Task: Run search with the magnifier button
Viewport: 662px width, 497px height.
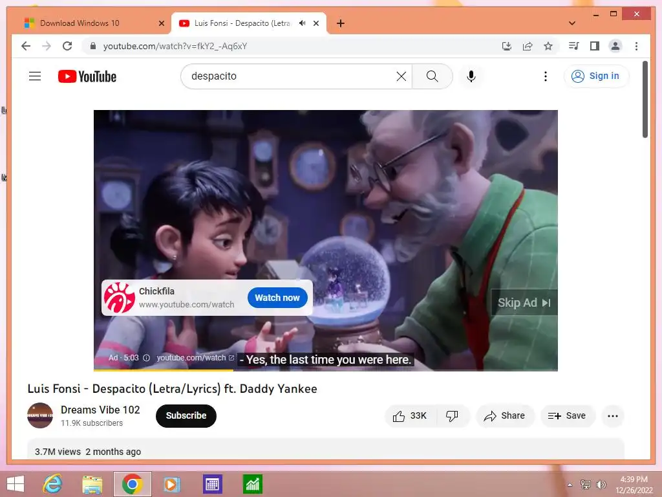Action: 432,76
